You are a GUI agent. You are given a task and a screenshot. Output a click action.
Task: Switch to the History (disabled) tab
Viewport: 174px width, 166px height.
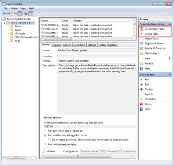[108, 45]
